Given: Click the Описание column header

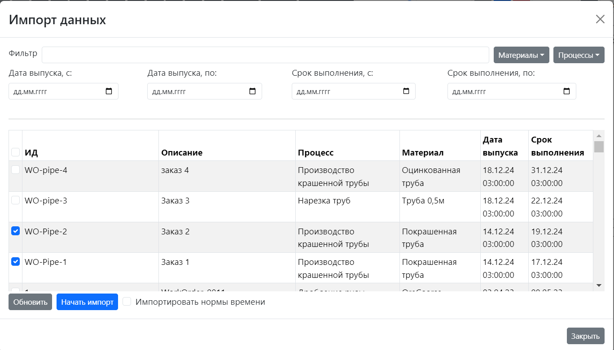Looking at the screenshot, I should point(227,146).
